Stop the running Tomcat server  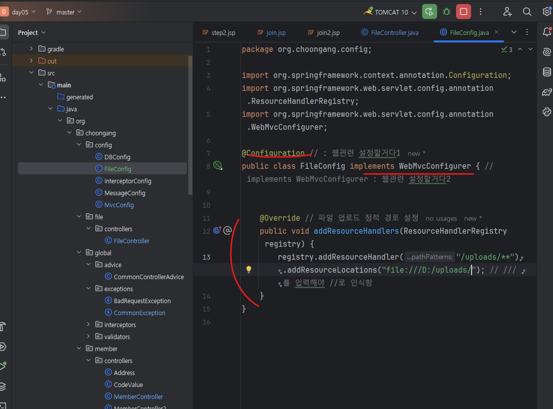[464, 11]
